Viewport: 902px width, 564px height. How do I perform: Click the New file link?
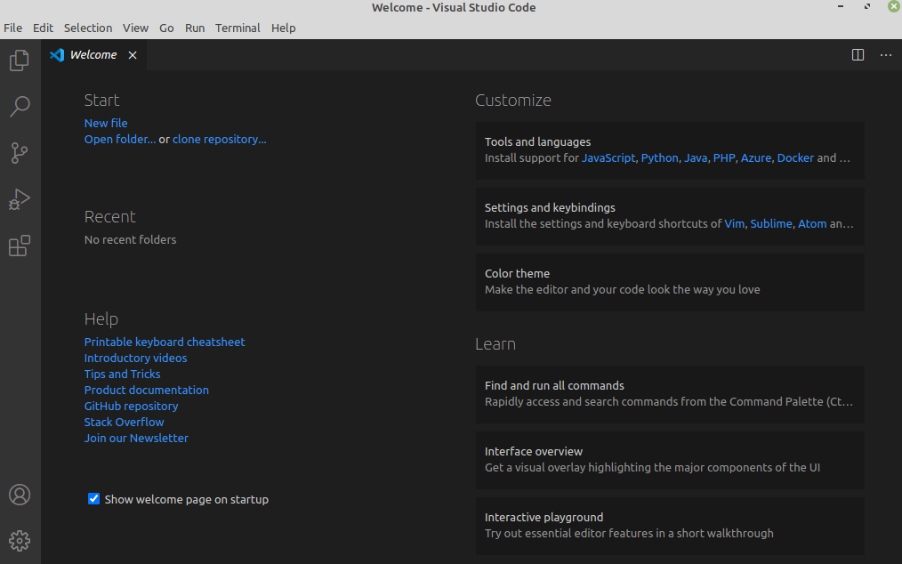pos(106,123)
